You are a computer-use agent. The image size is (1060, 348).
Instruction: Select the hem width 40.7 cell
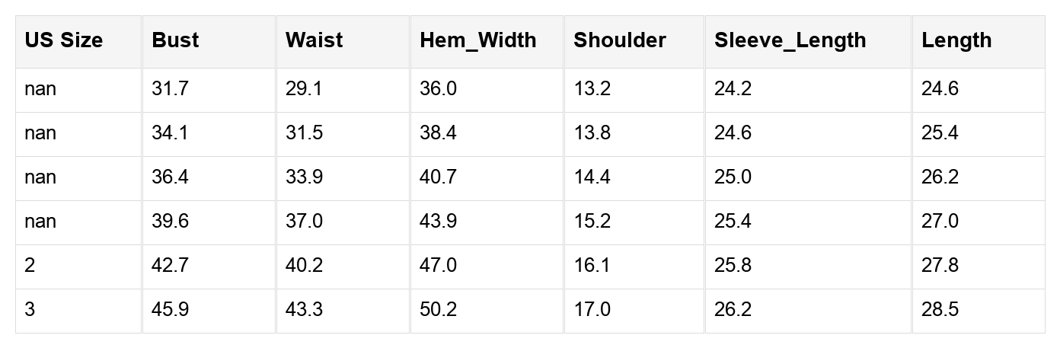coord(438,177)
